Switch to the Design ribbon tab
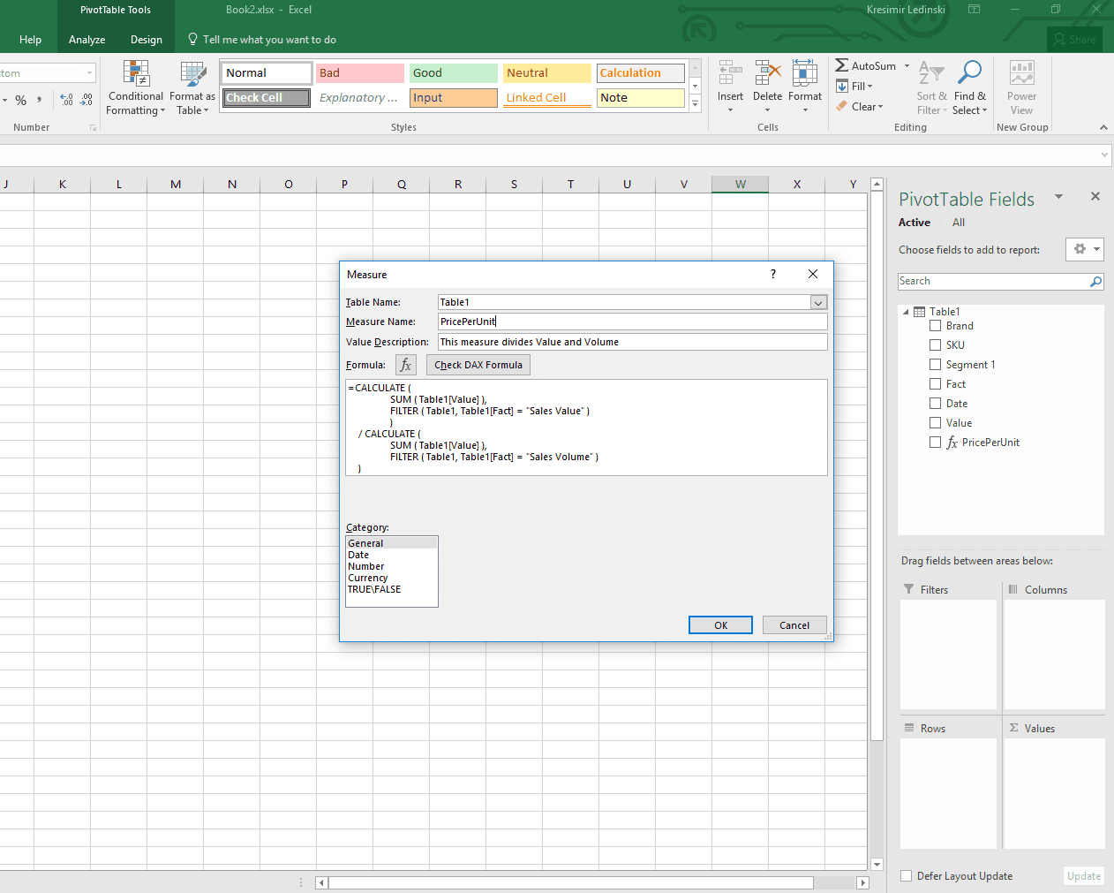1114x893 pixels. (146, 39)
